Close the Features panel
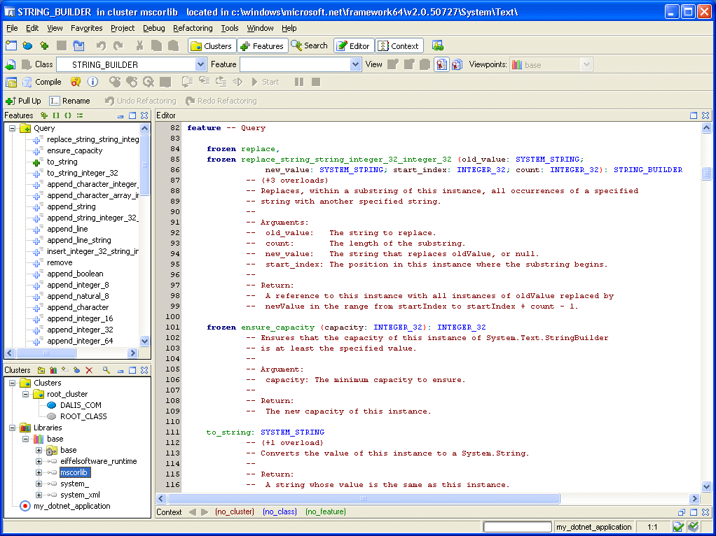Viewport: 716px width, 536px height. (144, 115)
